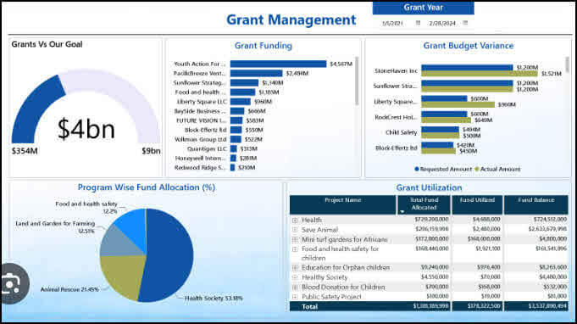Viewport: 577px width, 324px height.
Task: Click the Grant Year slicer header
Action: coord(423,8)
